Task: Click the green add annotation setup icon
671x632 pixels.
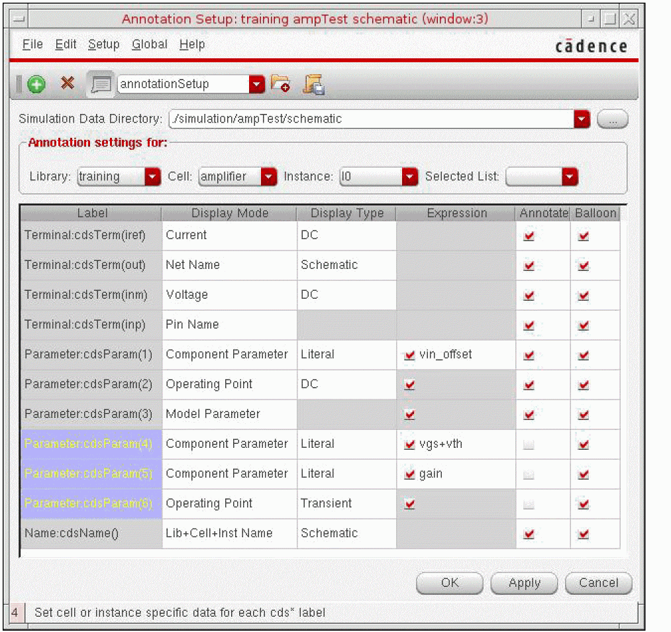Action: click(36, 84)
